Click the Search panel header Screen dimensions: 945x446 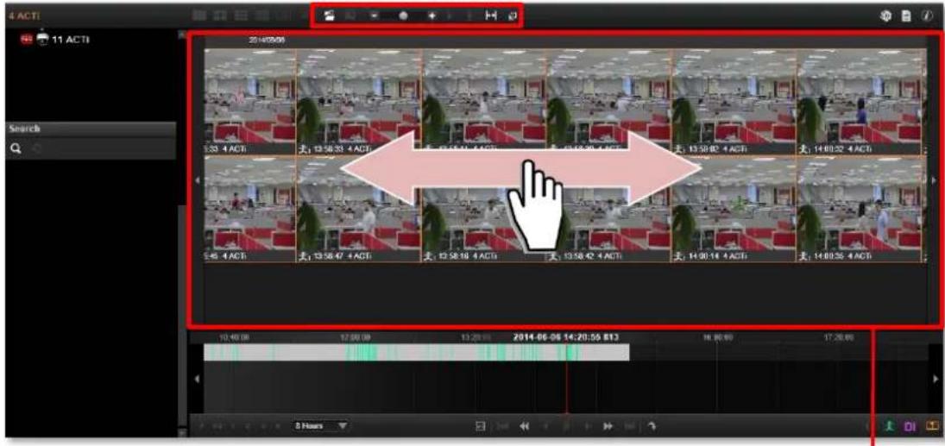click(x=91, y=129)
